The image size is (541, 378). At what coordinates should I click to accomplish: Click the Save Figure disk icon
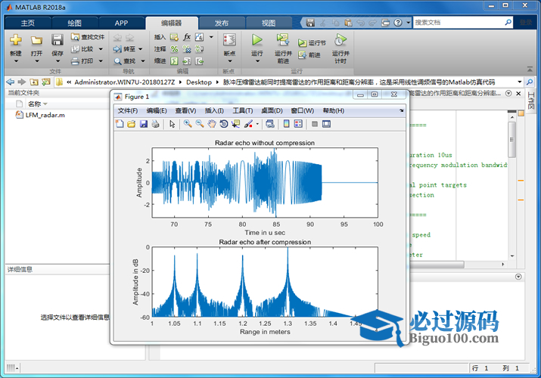[144, 124]
